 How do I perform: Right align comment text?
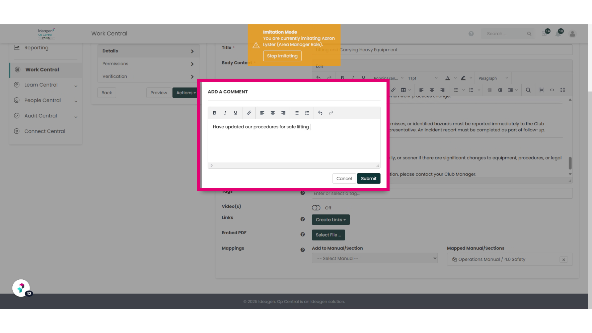(283, 113)
